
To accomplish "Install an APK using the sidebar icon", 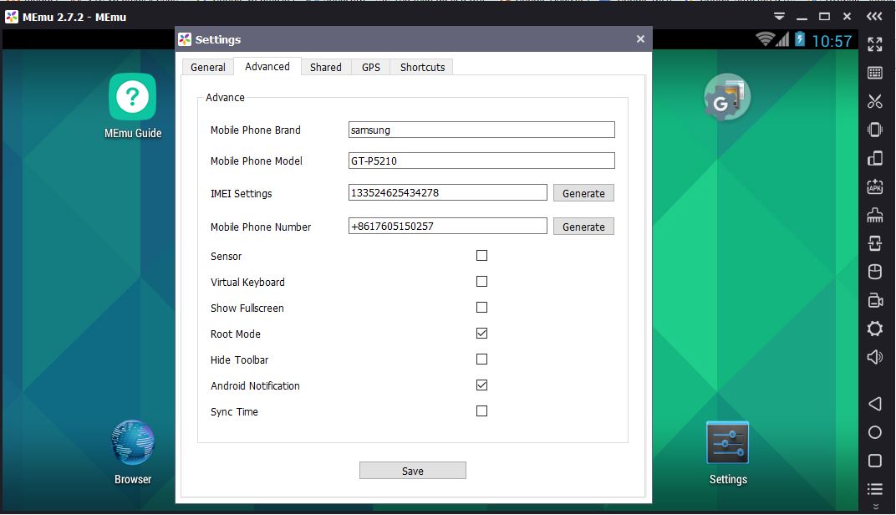I will tap(874, 186).
